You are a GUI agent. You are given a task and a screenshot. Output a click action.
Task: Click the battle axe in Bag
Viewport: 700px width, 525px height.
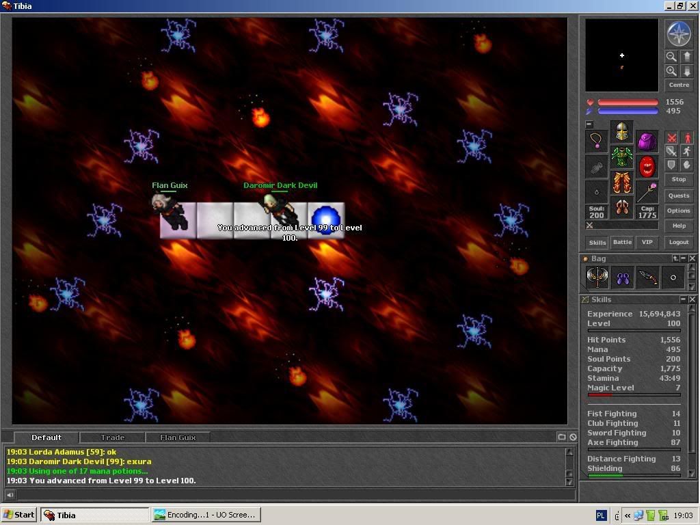597,278
